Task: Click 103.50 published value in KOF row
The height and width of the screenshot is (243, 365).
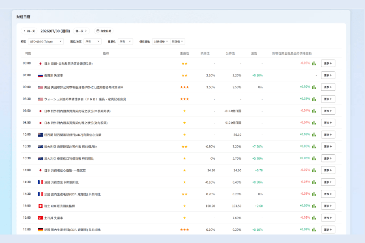Action: coord(237,206)
